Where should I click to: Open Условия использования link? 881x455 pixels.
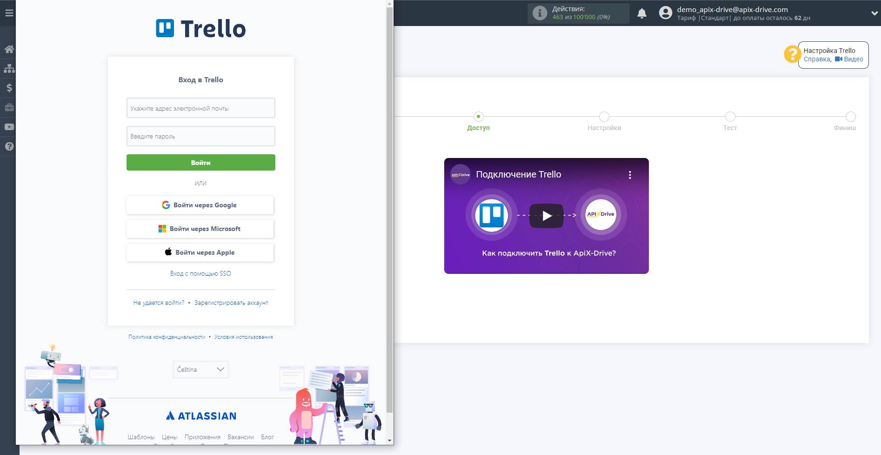(x=244, y=337)
